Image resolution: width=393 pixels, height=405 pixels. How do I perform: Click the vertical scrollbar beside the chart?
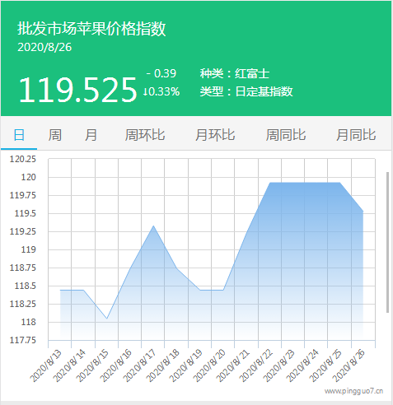(387, 242)
